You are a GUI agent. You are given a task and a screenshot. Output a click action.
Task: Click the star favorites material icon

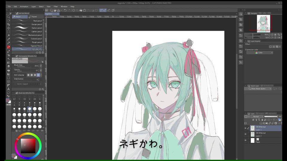click(241, 62)
